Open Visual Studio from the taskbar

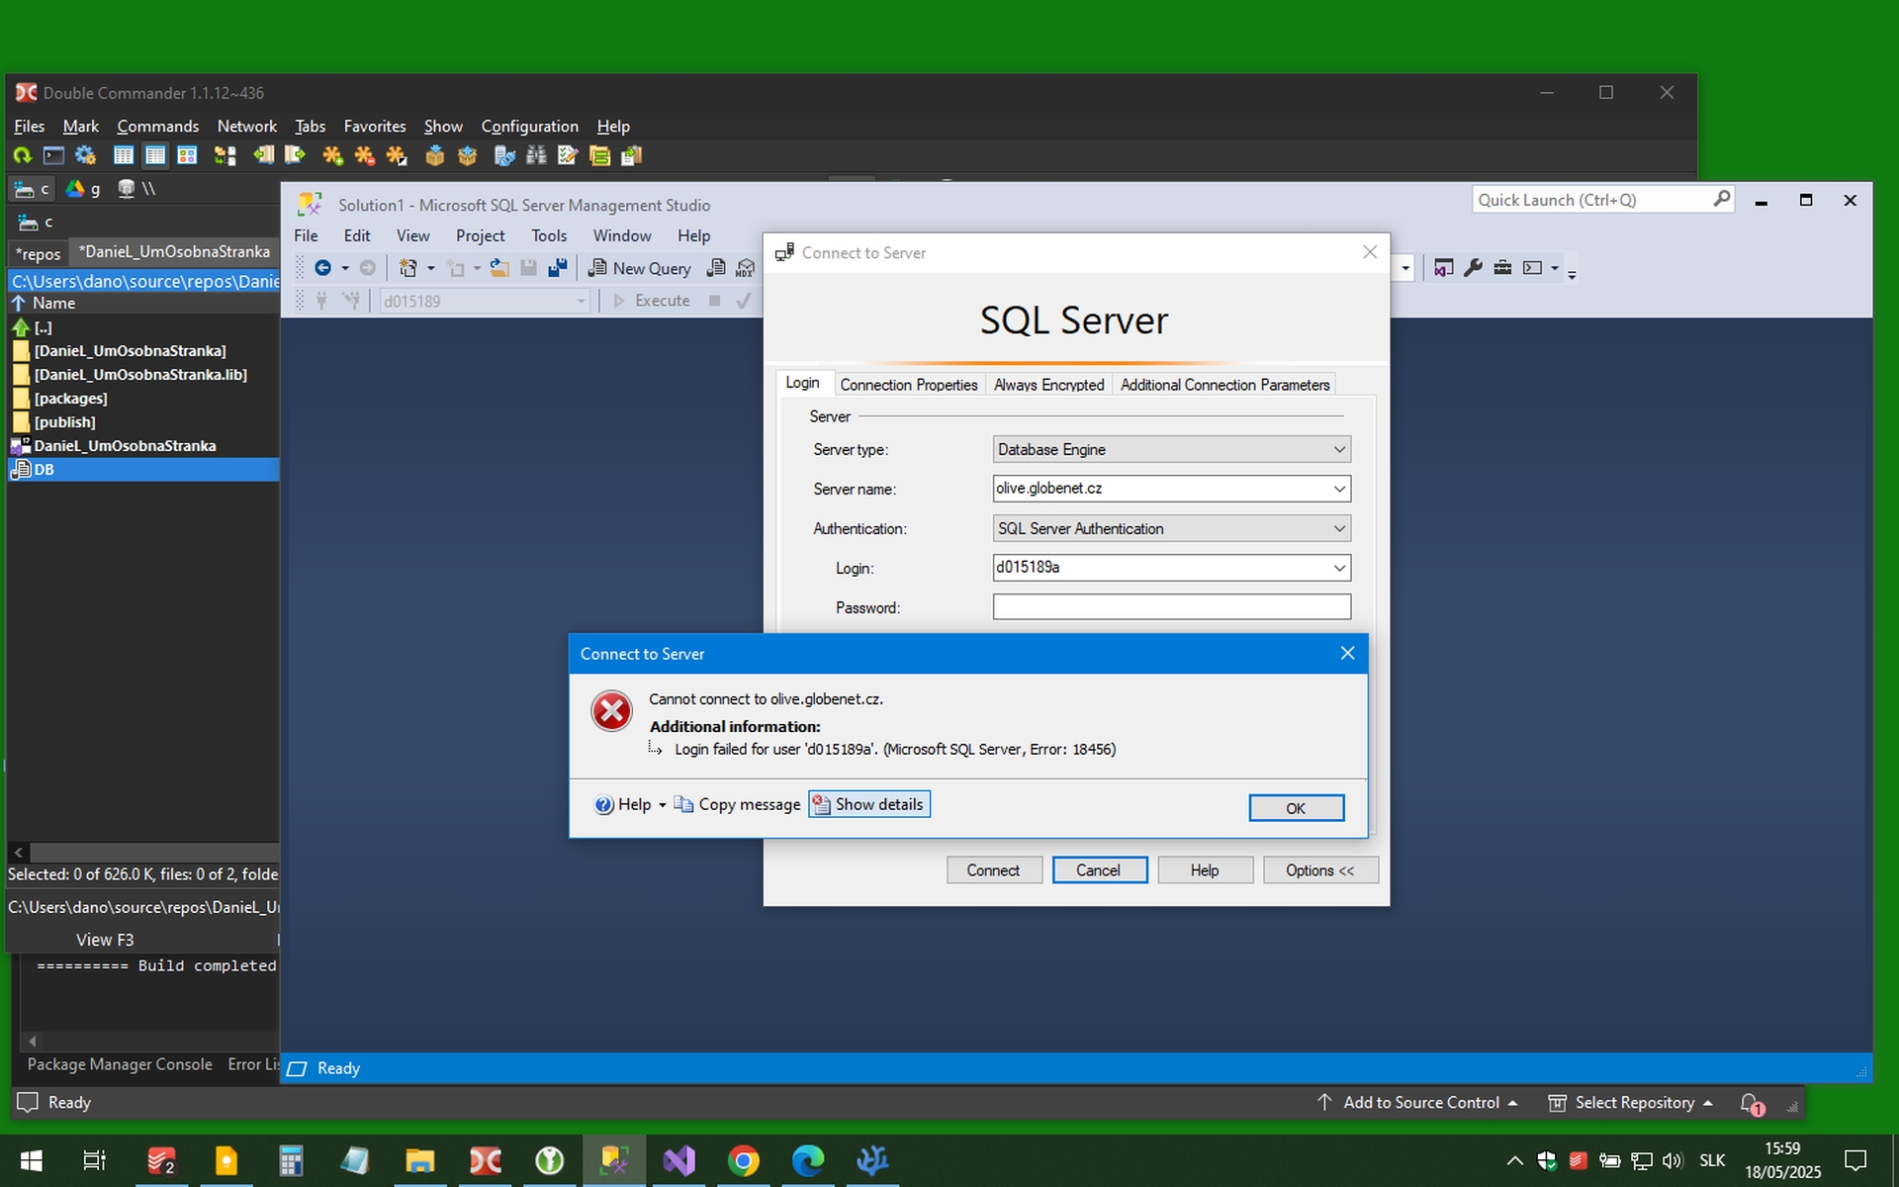[679, 1160]
